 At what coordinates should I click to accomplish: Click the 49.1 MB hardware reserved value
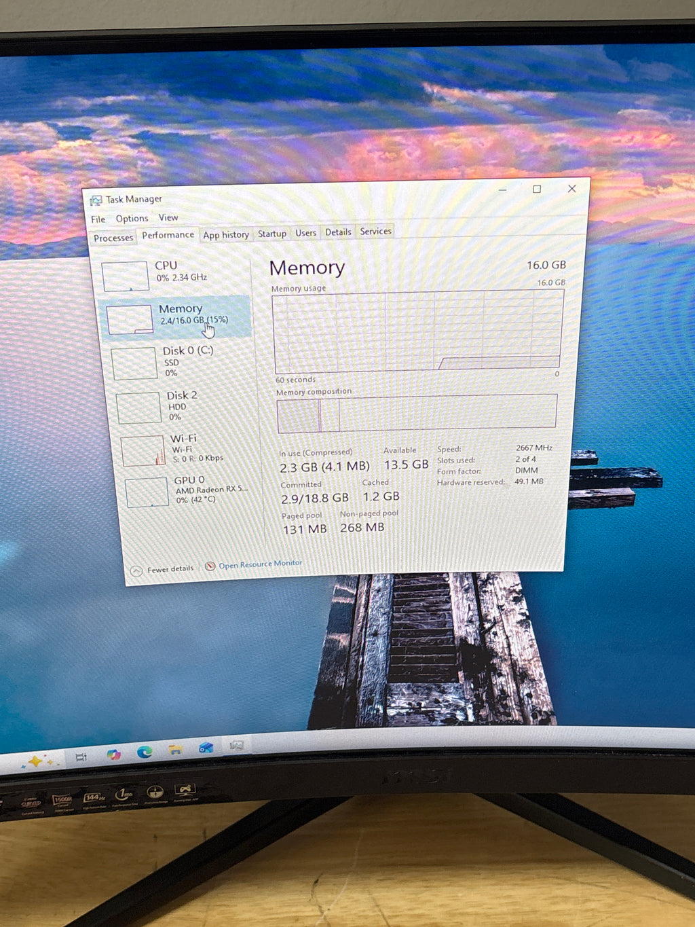click(x=529, y=481)
